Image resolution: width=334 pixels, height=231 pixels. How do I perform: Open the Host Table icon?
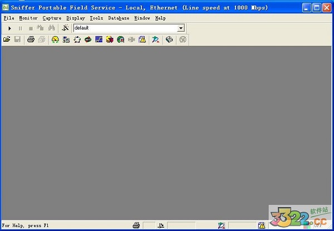pyautogui.click(x=66, y=40)
